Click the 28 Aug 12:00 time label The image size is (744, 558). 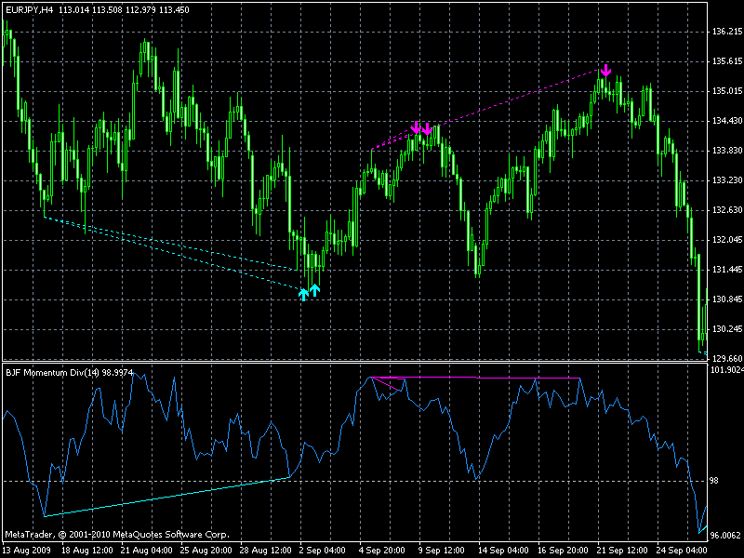[x=265, y=551]
